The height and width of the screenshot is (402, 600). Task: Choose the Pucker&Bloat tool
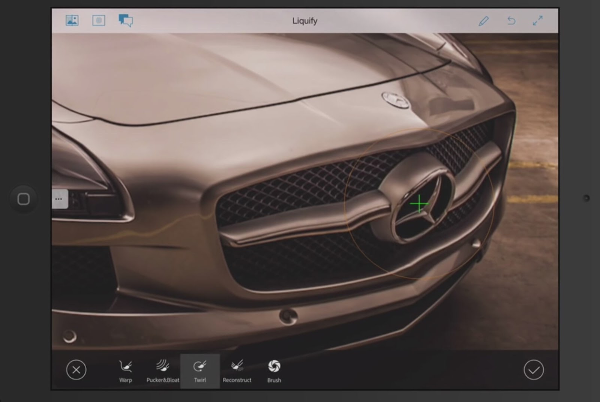163,371
